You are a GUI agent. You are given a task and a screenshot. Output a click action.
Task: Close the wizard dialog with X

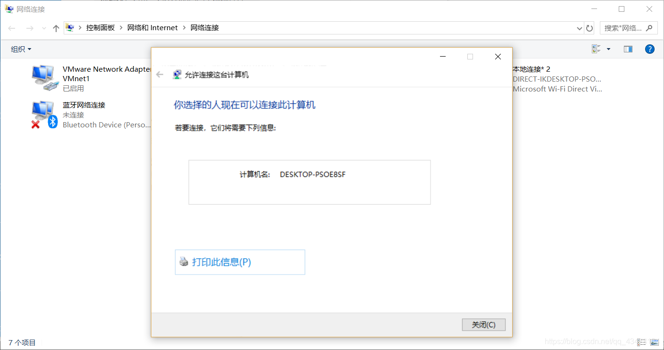(x=498, y=57)
